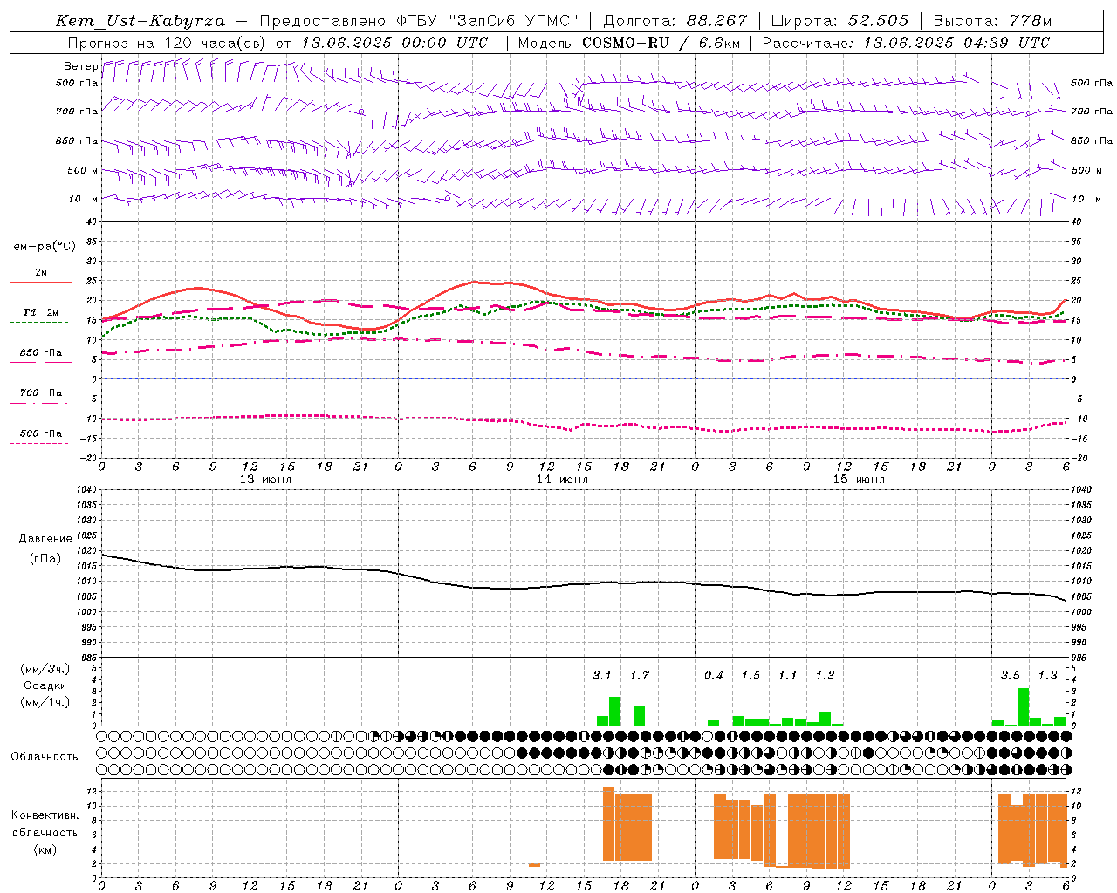Click the Конвективн. convective cloud label
Image resolution: width=1117 pixels, height=893 pixels.
tap(45, 815)
